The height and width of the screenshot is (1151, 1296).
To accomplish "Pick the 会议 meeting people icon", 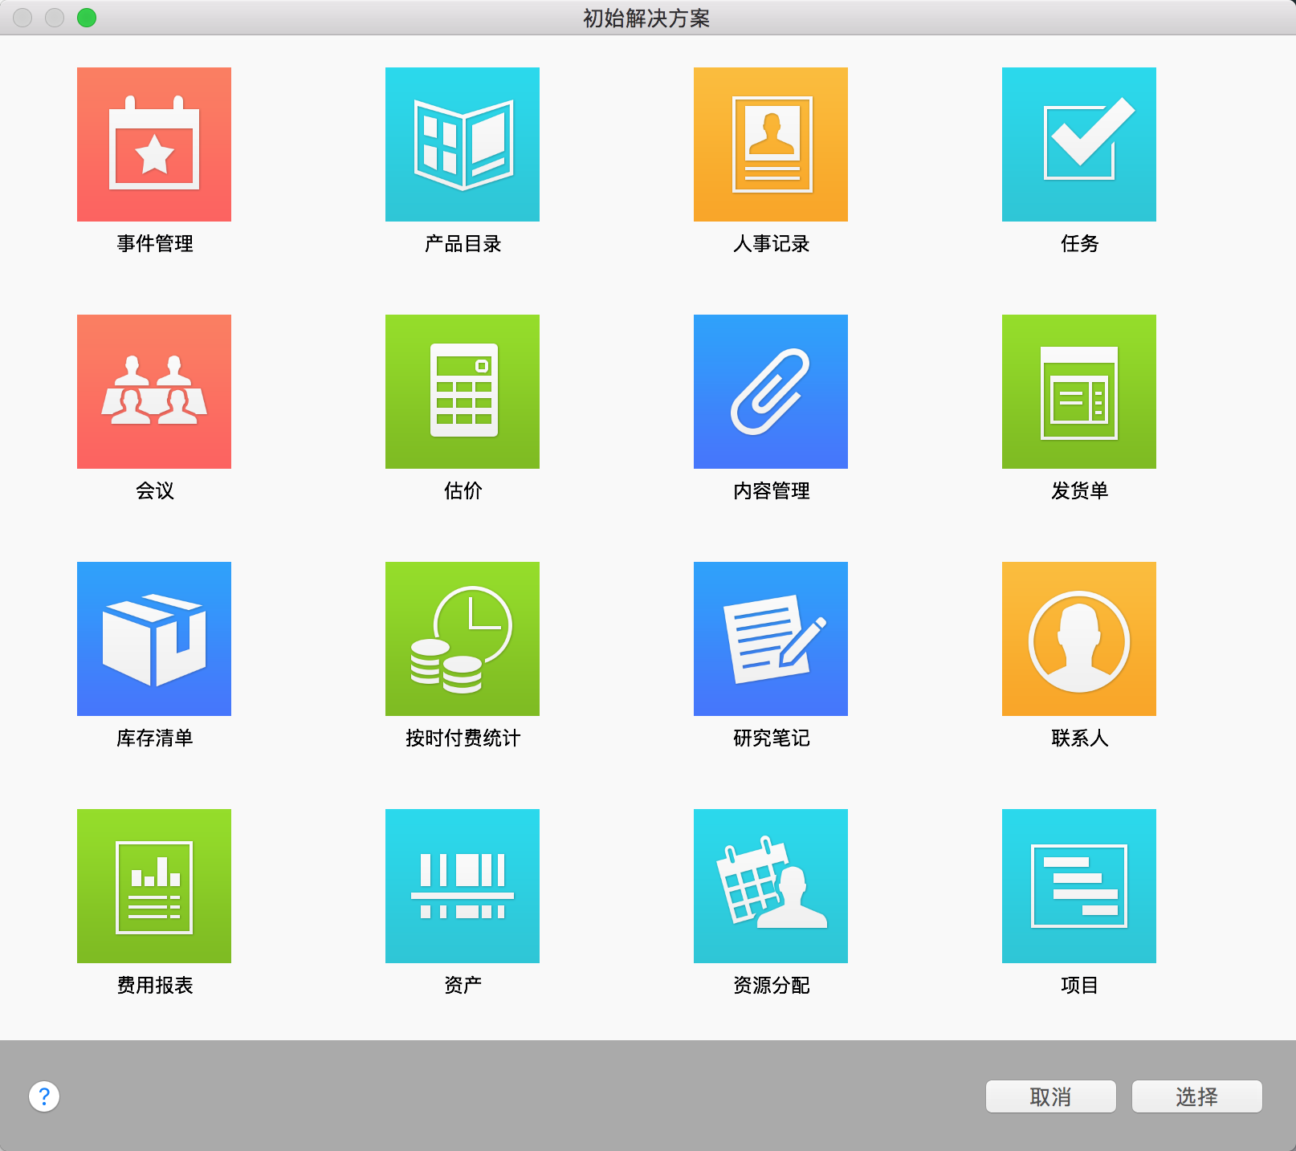I will pos(154,392).
